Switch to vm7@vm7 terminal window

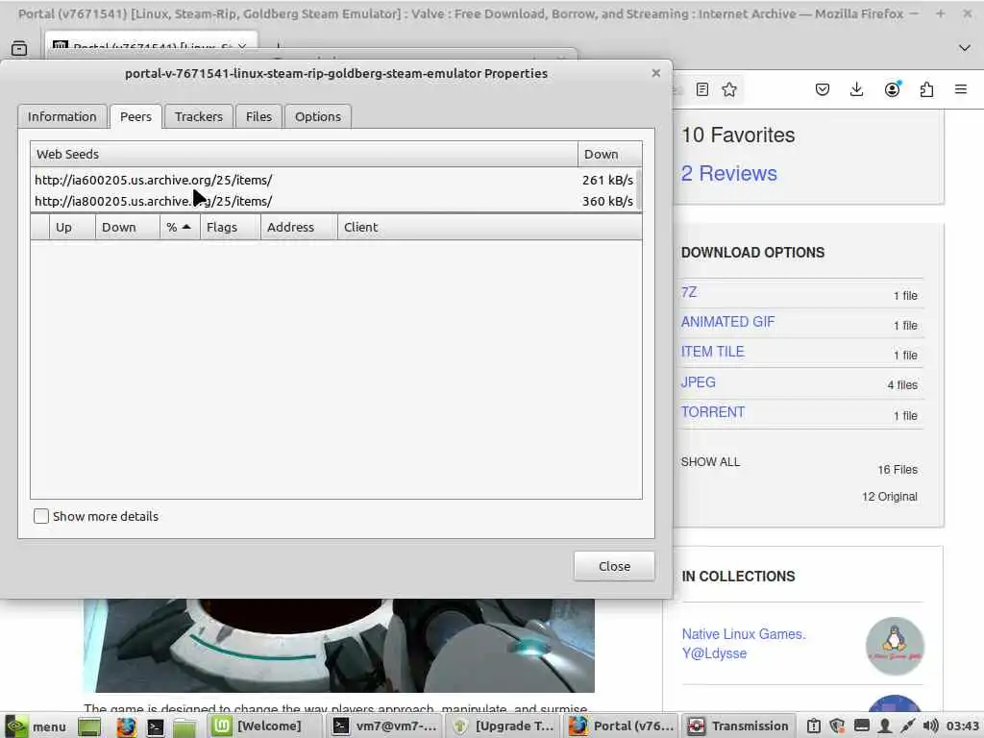384,726
